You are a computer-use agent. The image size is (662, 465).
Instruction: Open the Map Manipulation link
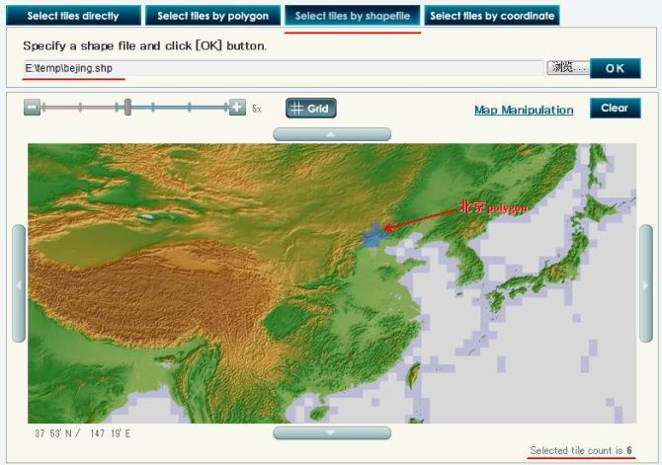(x=524, y=110)
